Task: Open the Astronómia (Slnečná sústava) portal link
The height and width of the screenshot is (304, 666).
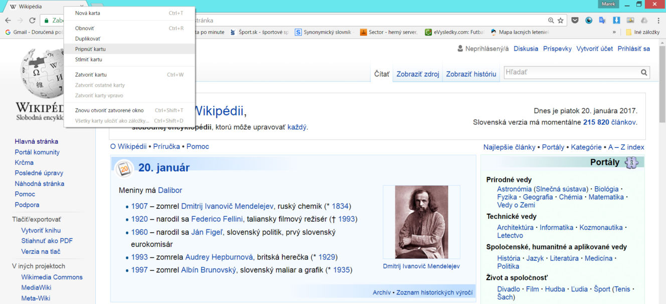Action: tap(543, 189)
